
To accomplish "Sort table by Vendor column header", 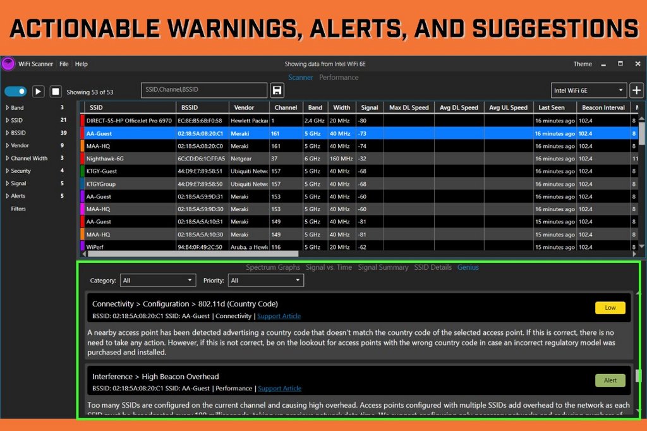I will coord(249,107).
